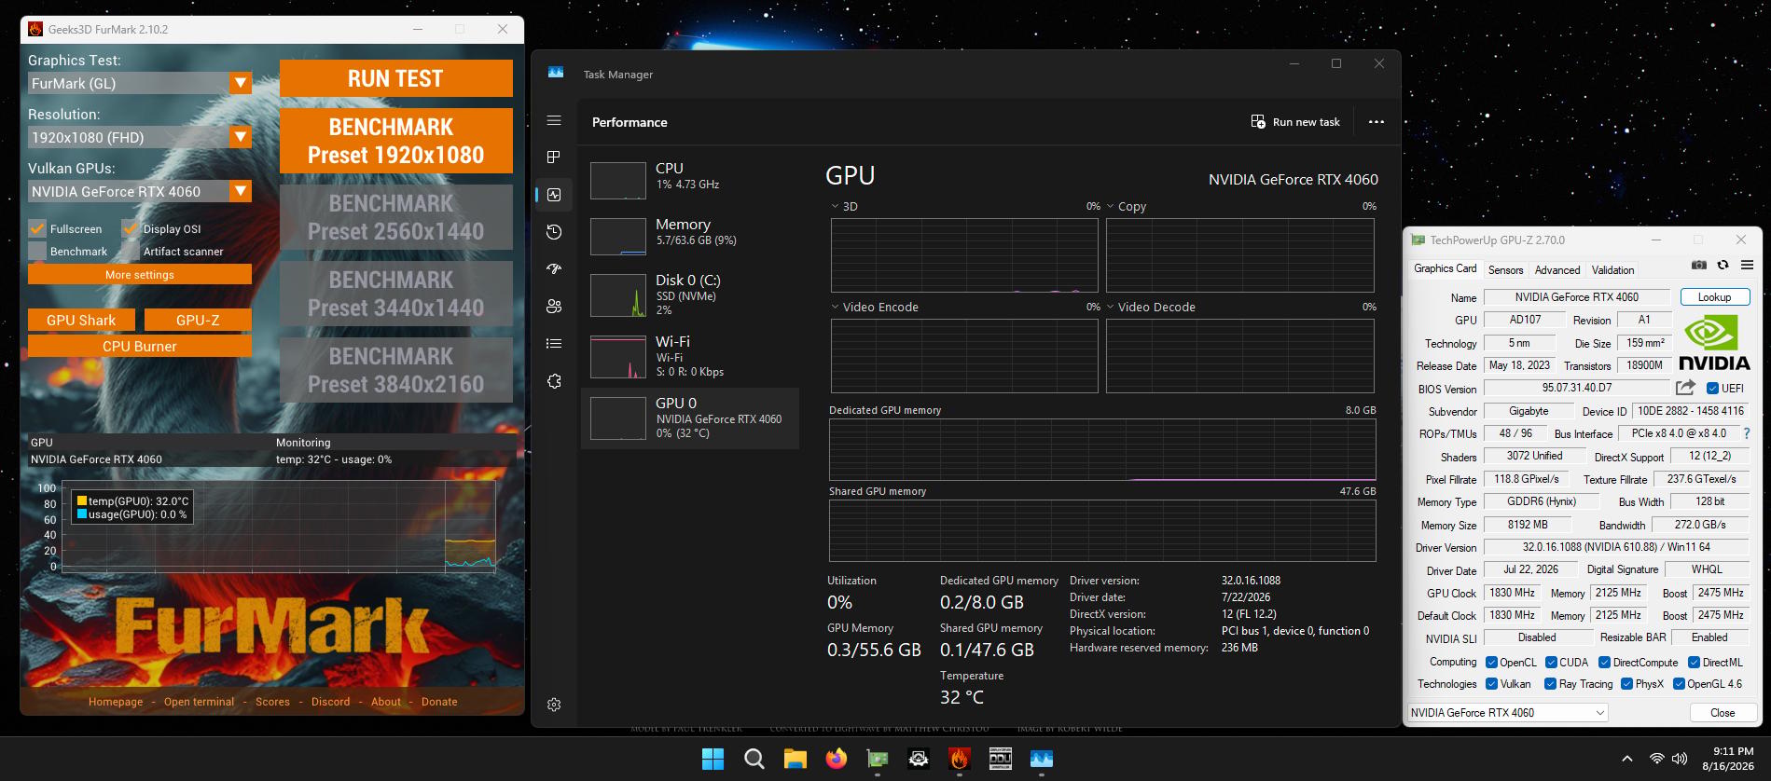This screenshot has width=1771, height=781.
Task: Open Services page in Task Manager sidebar
Action: pos(554,381)
